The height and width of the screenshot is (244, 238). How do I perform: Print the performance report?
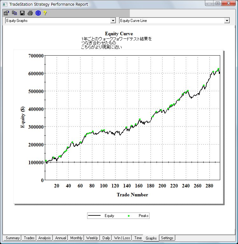pyautogui.click(x=30, y=13)
